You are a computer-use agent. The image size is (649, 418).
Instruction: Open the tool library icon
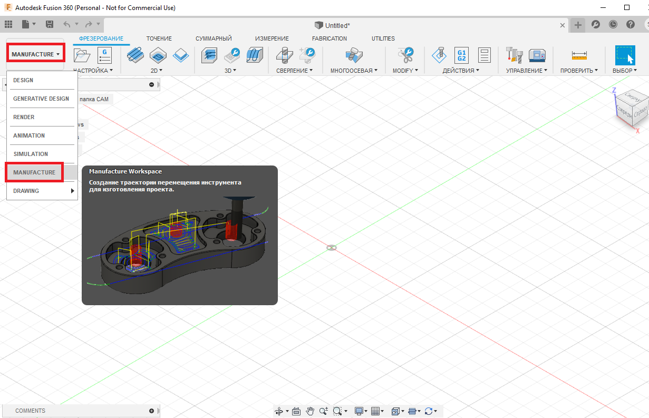(514, 55)
